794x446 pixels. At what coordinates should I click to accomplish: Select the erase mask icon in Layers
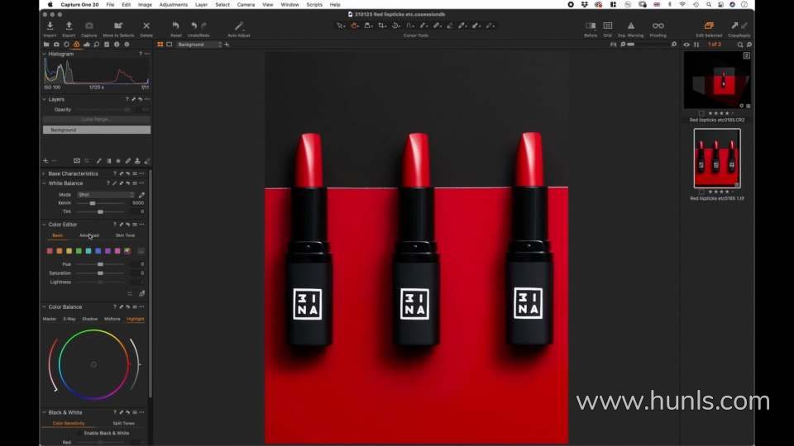[x=147, y=161]
